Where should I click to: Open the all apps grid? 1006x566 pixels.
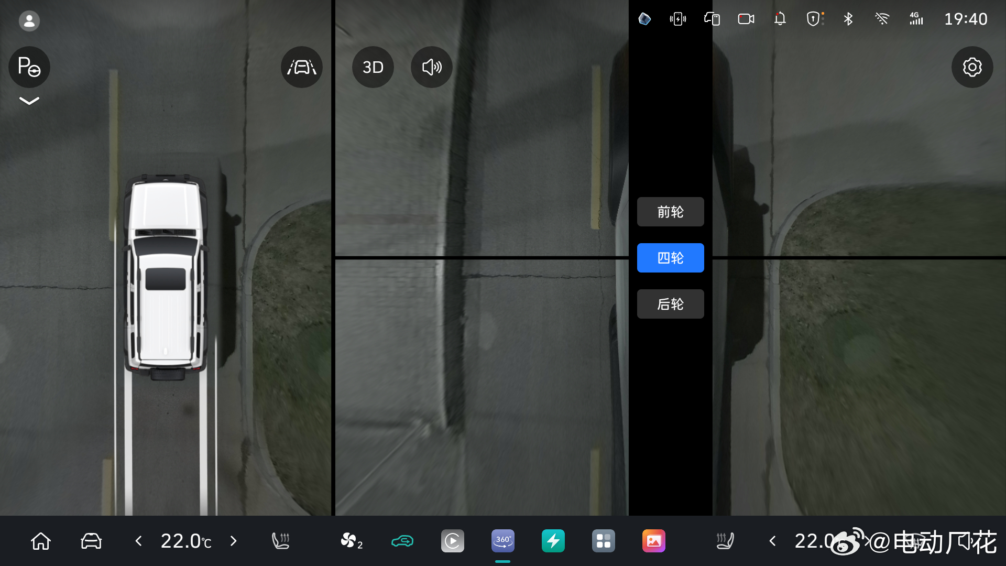[x=604, y=541]
